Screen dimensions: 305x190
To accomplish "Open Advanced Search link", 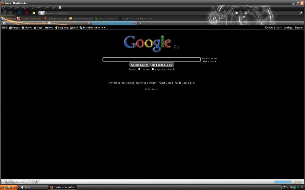I will (x=209, y=59).
